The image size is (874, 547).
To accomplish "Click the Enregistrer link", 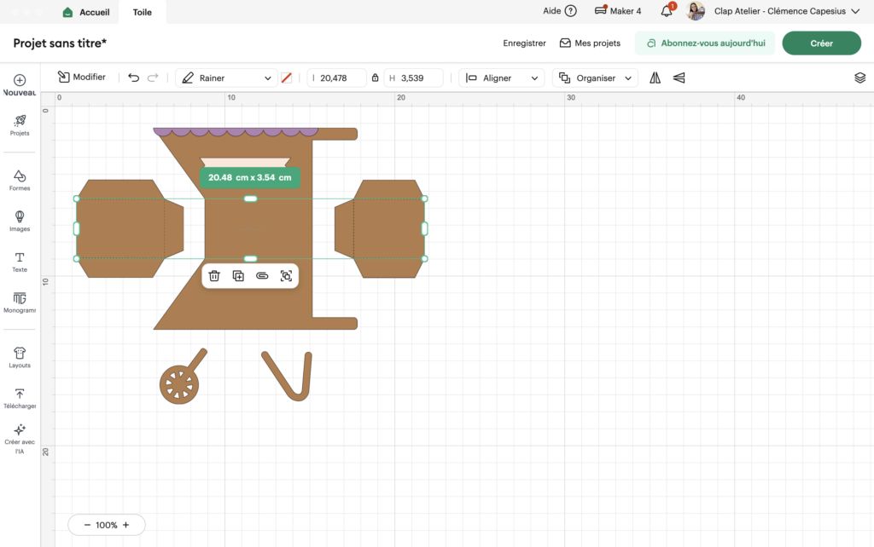I will click(x=524, y=43).
